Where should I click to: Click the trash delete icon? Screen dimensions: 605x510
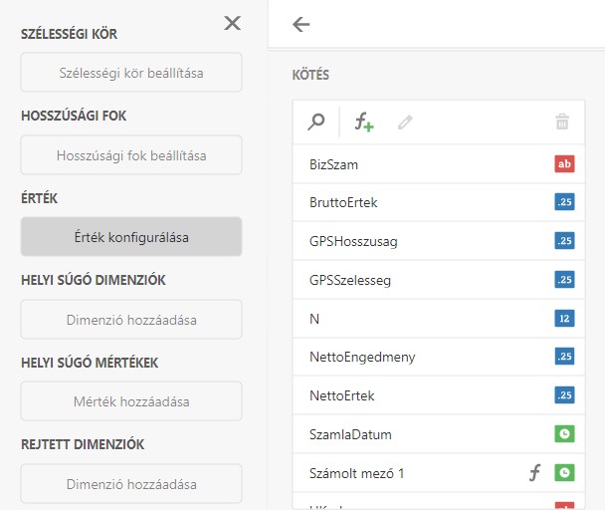coord(562,123)
